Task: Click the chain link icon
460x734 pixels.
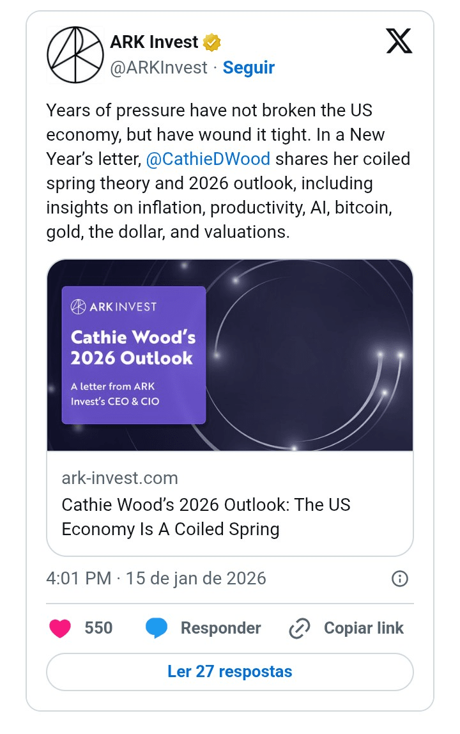Action: 299,629
